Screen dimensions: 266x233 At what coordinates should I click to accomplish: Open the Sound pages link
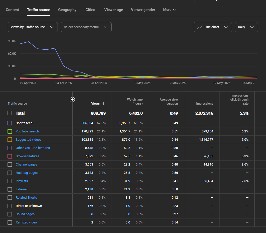(25, 214)
